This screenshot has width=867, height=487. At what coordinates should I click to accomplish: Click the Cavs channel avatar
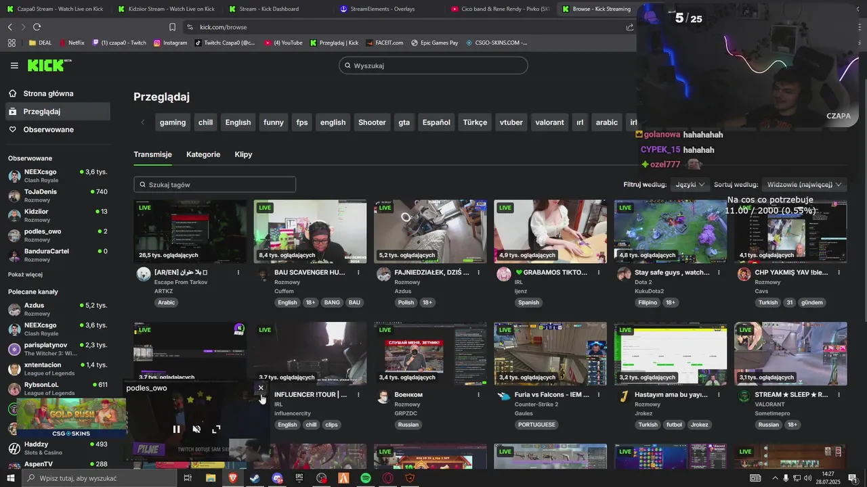(x=744, y=274)
